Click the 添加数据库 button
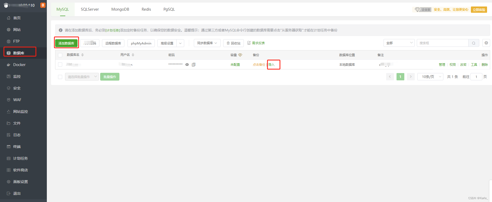Viewport: 492px width, 202px height. tap(66, 43)
